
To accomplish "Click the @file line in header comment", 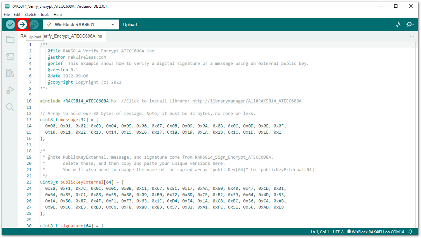I will click(x=101, y=51).
